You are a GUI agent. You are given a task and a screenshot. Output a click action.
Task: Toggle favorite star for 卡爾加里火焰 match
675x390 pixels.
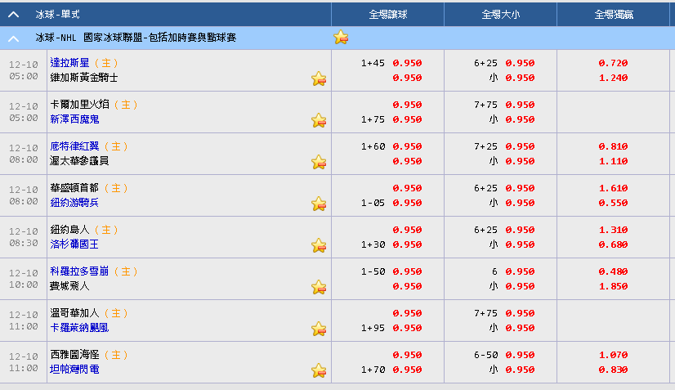pos(319,121)
